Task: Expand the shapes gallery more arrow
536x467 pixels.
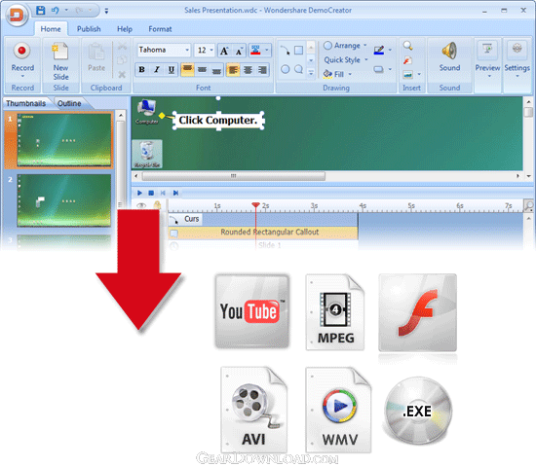Action: click(x=311, y=73)
